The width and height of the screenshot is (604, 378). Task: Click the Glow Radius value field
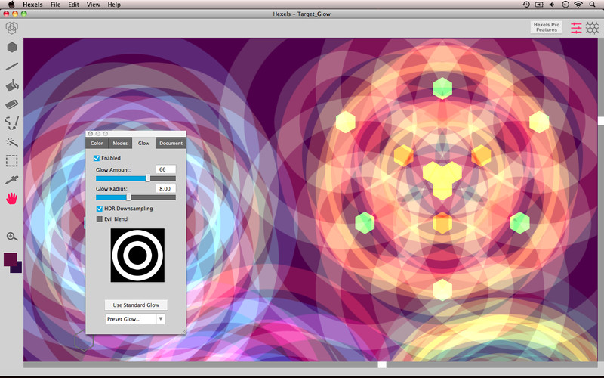(x=165, y=188)
